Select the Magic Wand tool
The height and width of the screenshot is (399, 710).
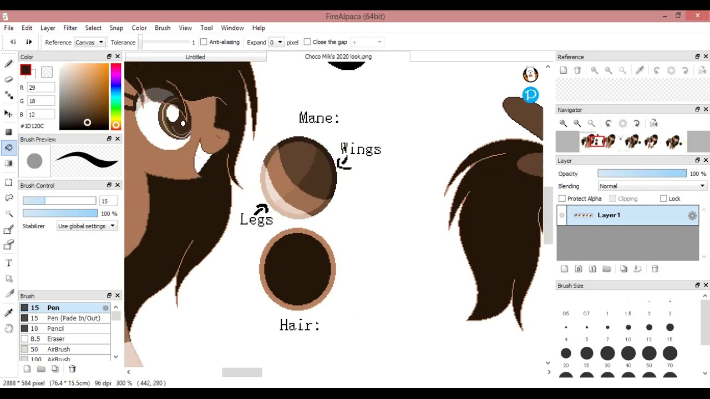point(8,213)
